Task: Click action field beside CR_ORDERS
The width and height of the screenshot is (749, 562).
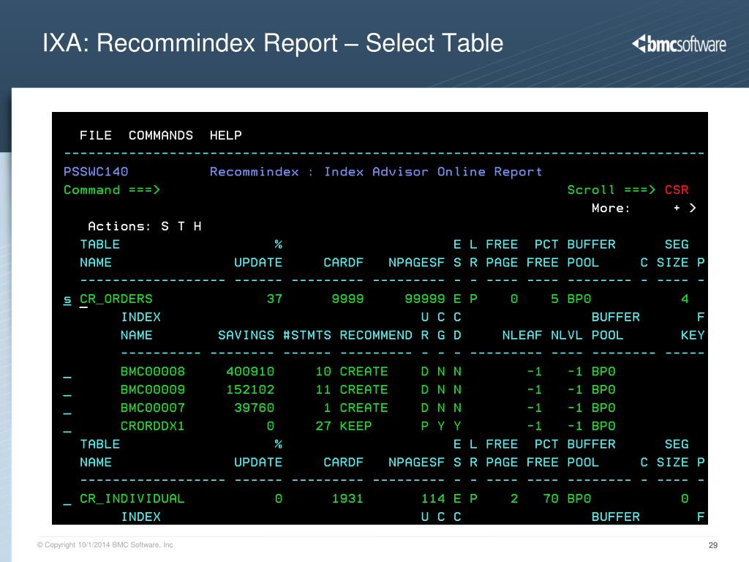Action: click(x=67, y=299)
